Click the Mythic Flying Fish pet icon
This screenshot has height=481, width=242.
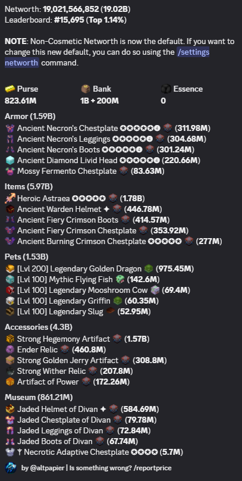(10, 279)
